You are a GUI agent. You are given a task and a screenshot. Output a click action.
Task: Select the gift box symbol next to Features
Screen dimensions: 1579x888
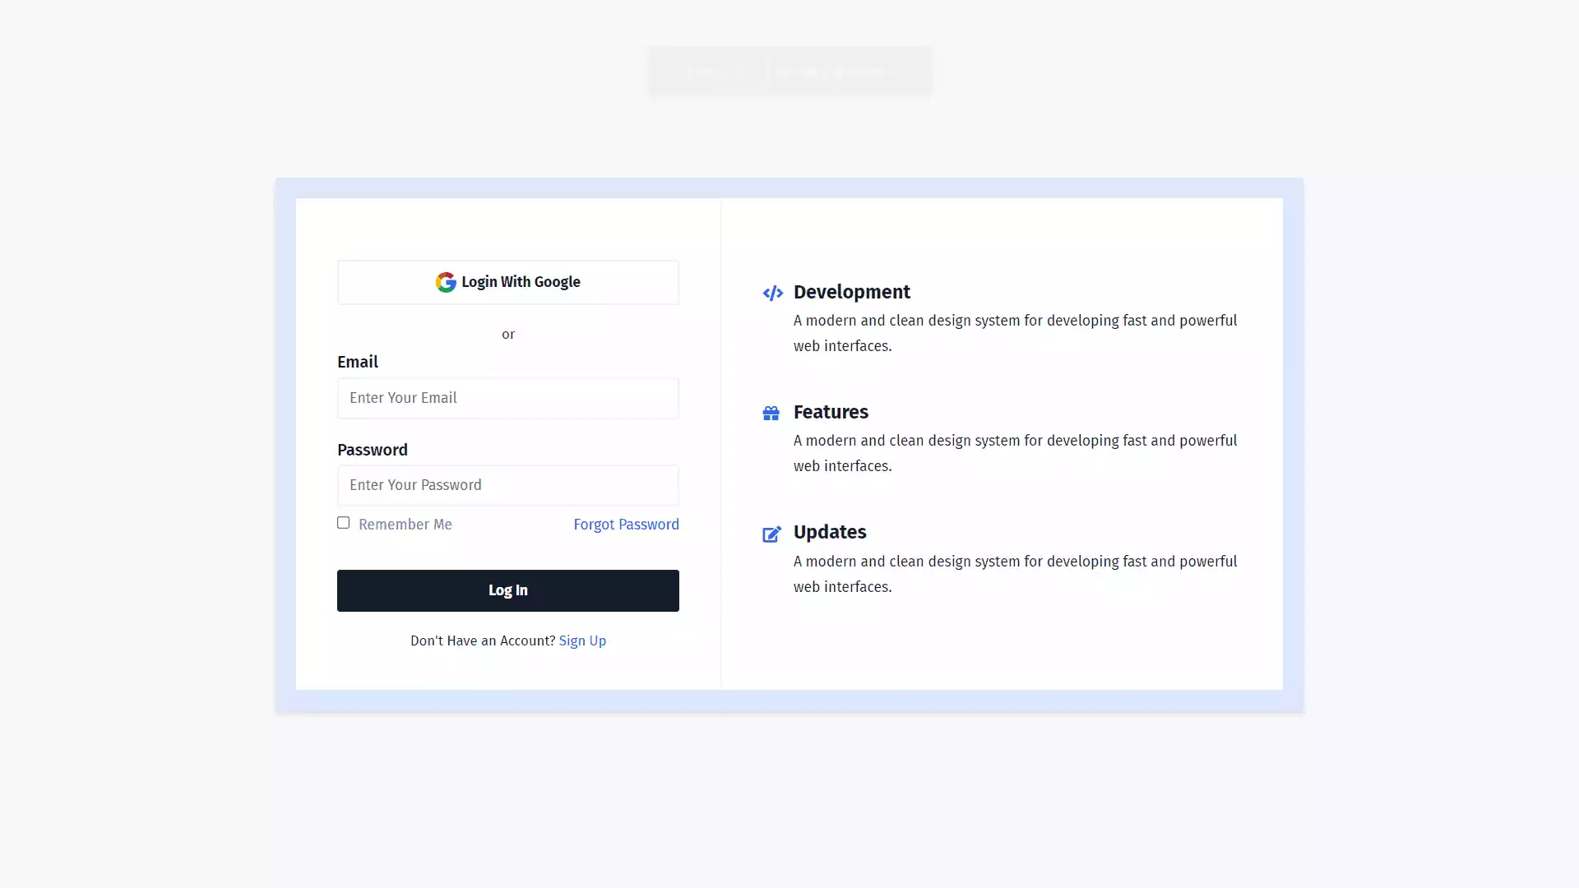point(772,414)
